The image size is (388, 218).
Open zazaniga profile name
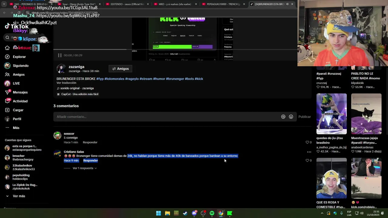(76, 67)
